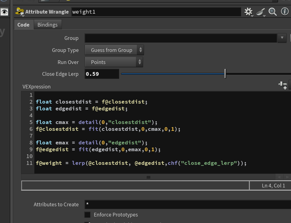Screen dimensions: 291x223
Task: Click the Close Edge Lerp slider handle
Action: tap(225, 74)
